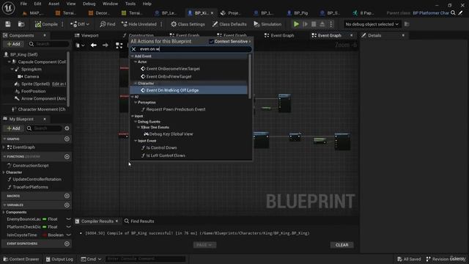Collapse the Perception category
This screenshot has height=264, width=469.
click(136, 103)
